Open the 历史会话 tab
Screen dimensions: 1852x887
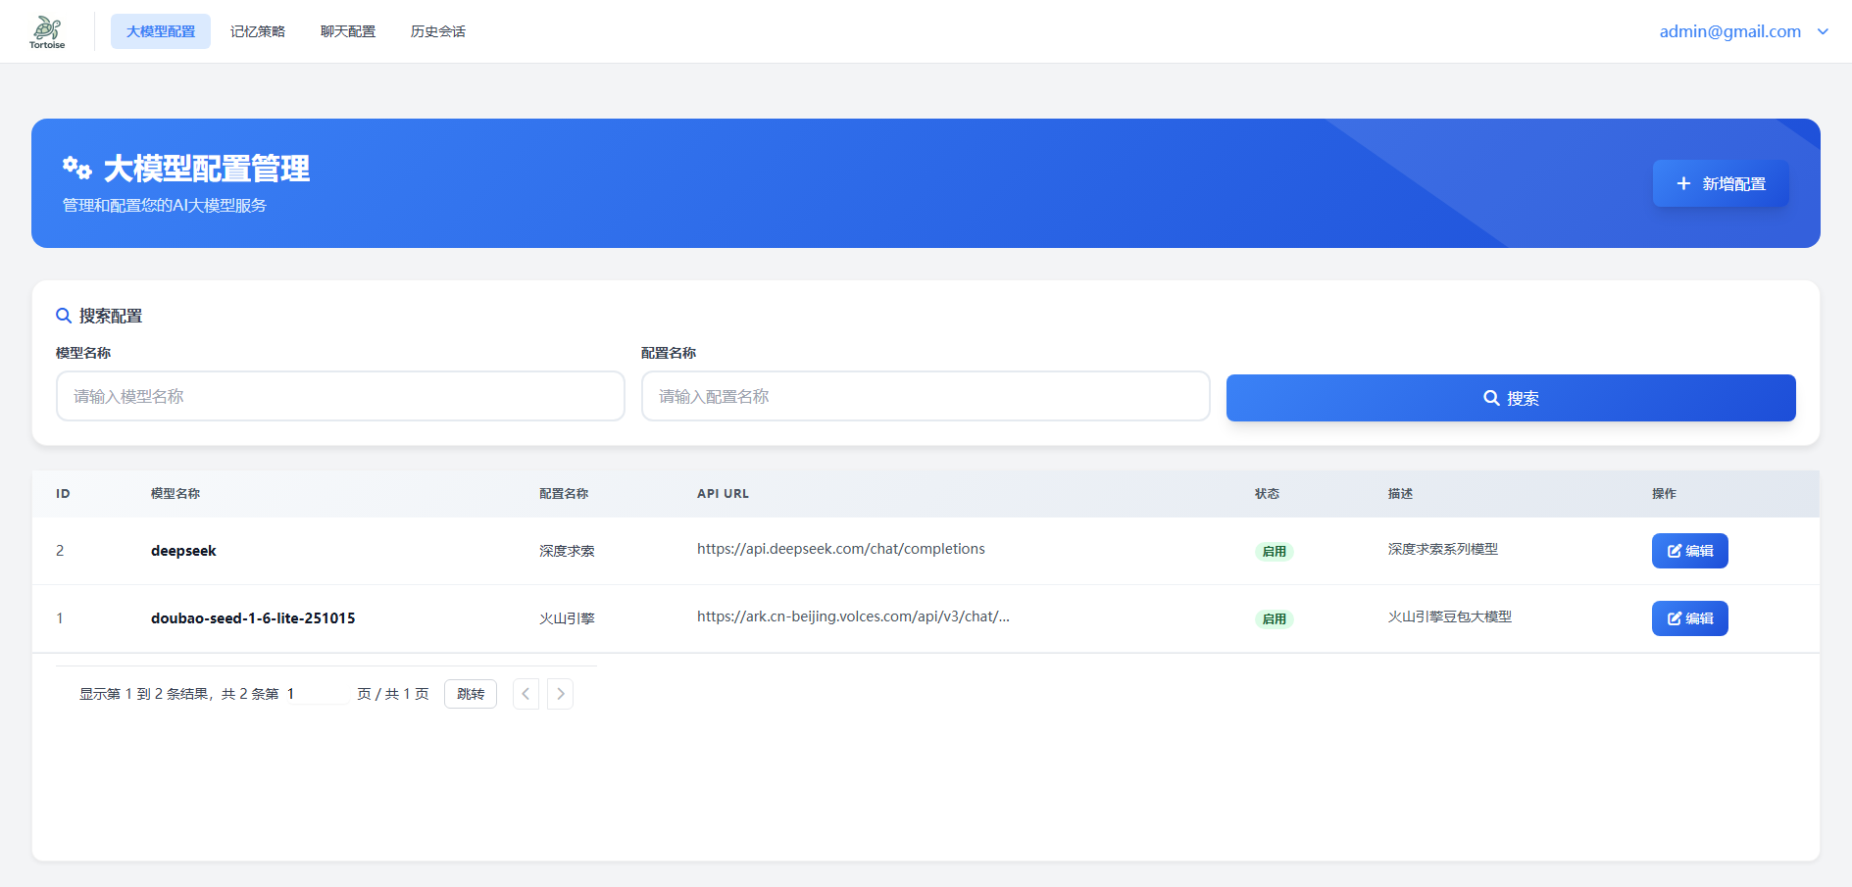tap(438, 31)
